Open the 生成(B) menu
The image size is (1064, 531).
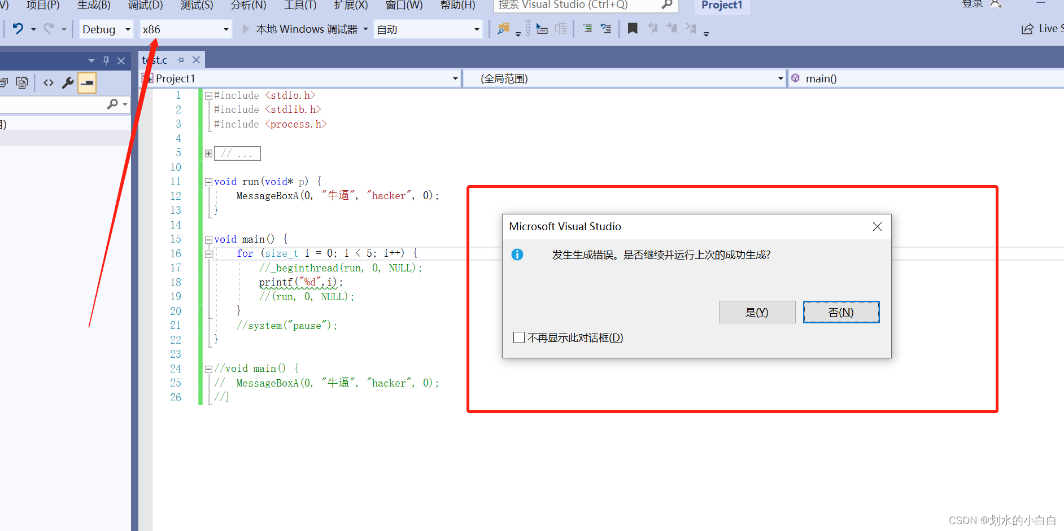(x=94, y=5)
